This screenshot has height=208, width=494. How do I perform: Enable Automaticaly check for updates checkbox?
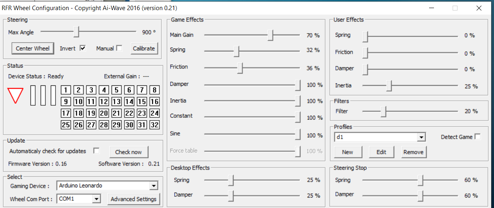[96, 151]
